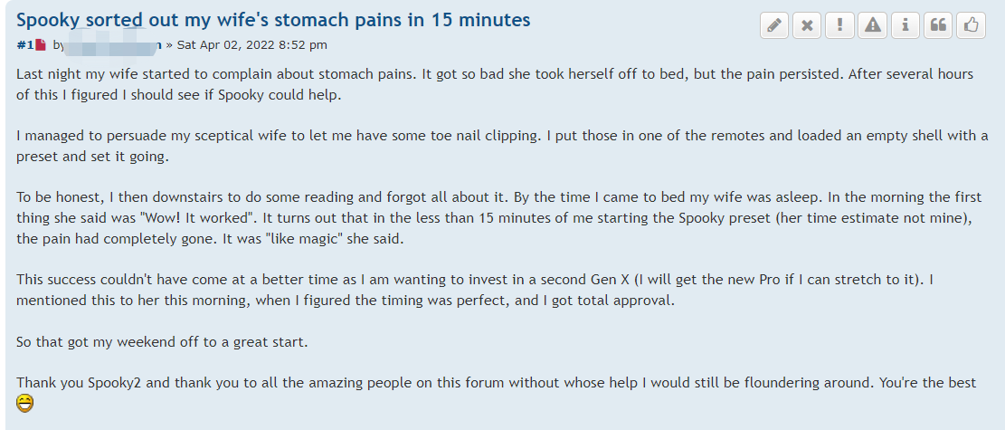
Task: Open post information using the 'i' icon
Action: [x=905, y=25]
